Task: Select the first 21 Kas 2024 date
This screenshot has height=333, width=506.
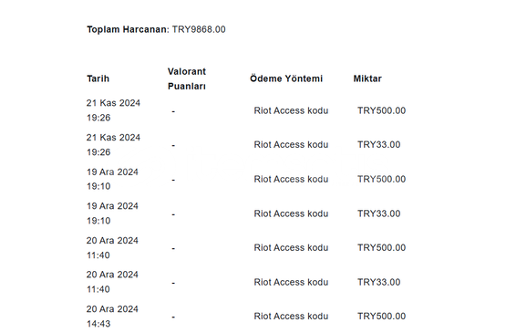Action: tap(113, 110)
